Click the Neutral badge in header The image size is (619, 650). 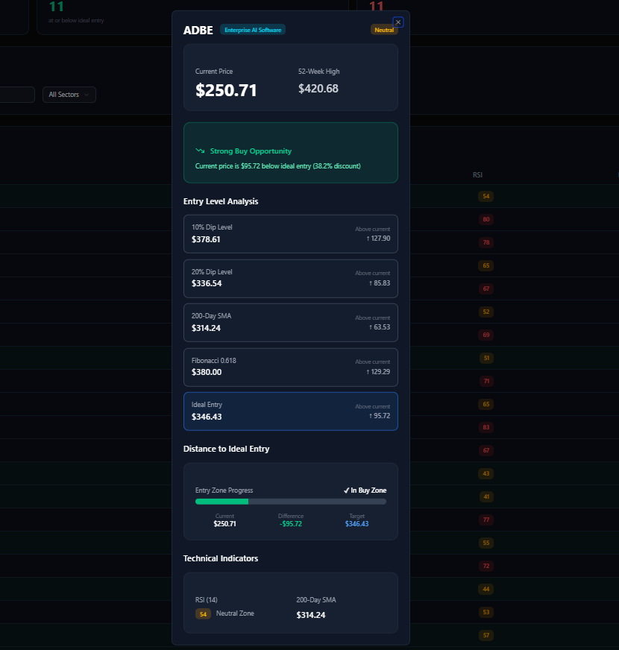(x=384, y=30)
